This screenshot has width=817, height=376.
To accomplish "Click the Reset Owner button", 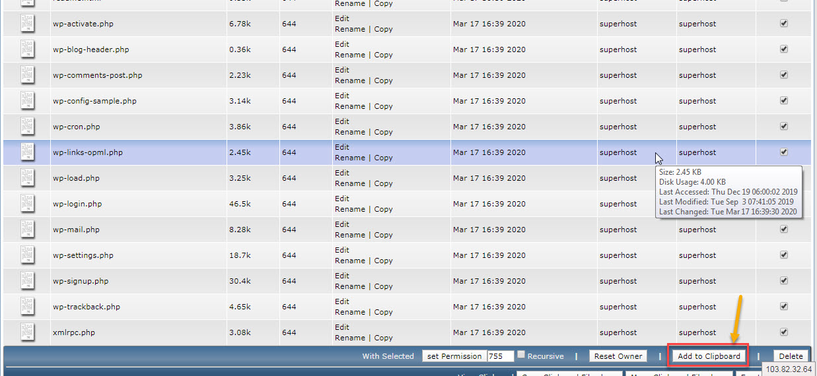I will [618, 356].
